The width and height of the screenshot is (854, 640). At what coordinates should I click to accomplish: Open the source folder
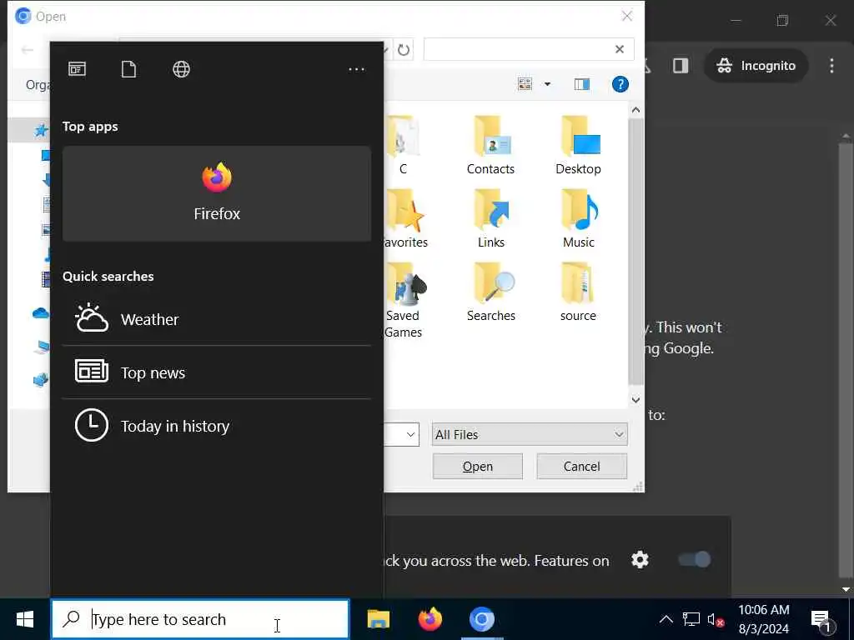coord(578,292)
